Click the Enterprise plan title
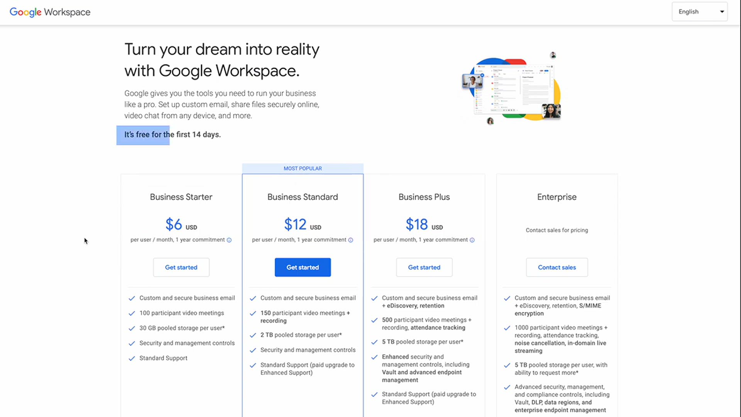Viewport: 741px width, 417px height. click(557, 197)
